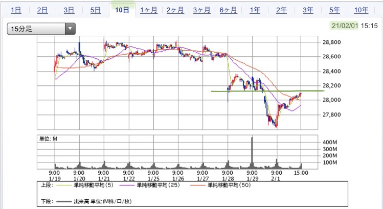The height and width of the screenshot is (209, 383).
Task: Click the dropdown arrow beside 15分足
Action: (70, 29)
